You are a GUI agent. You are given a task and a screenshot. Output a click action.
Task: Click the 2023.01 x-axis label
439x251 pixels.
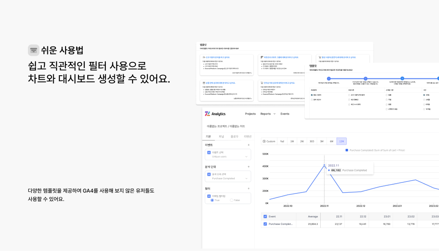pos(397,206)
